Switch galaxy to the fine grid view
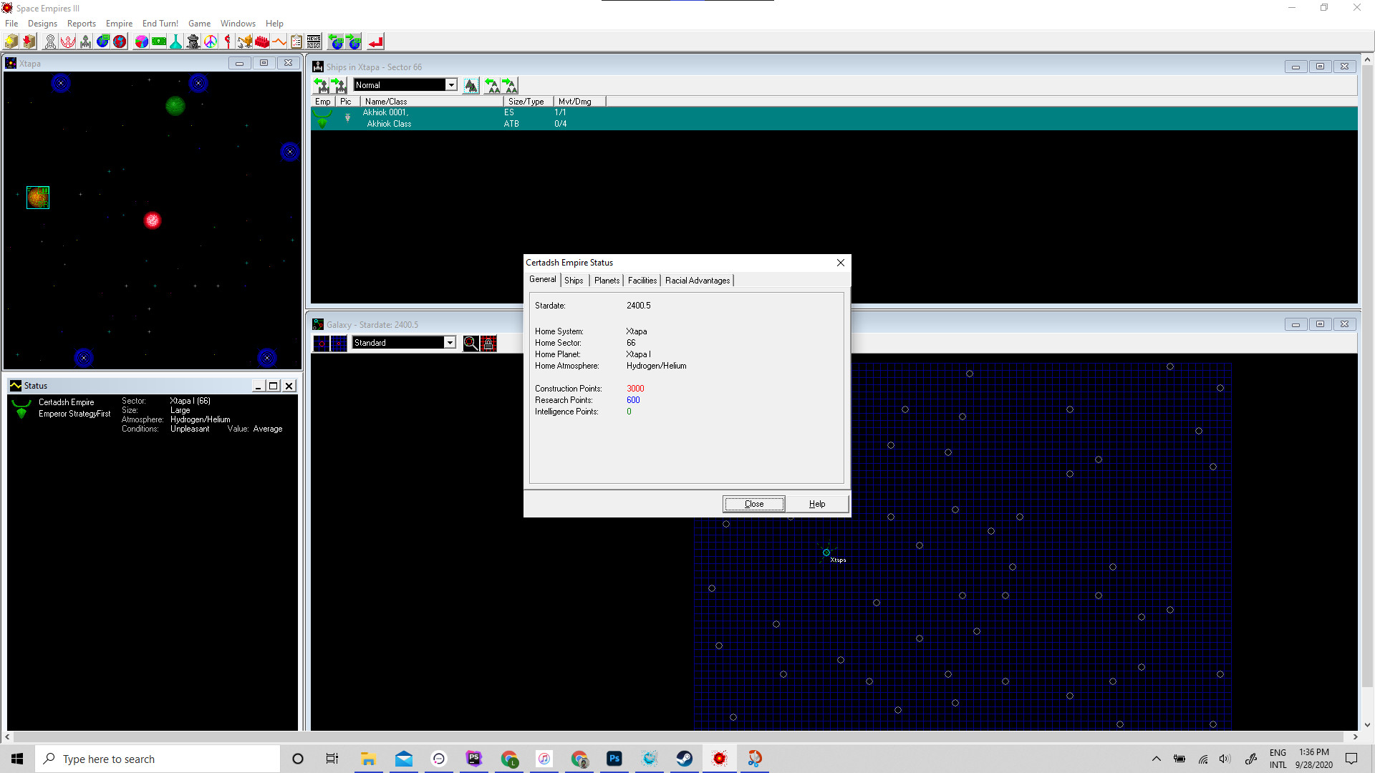Screen dimensions: 1375x773 pos(338,344)
